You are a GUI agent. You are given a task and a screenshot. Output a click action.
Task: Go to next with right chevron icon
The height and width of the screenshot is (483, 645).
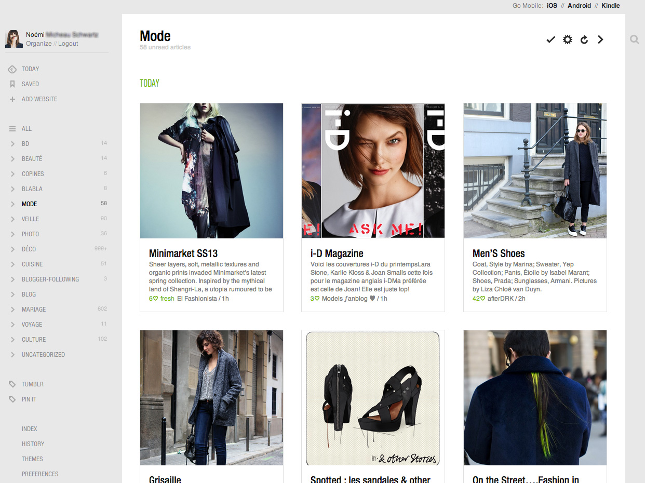coord(600,39)
